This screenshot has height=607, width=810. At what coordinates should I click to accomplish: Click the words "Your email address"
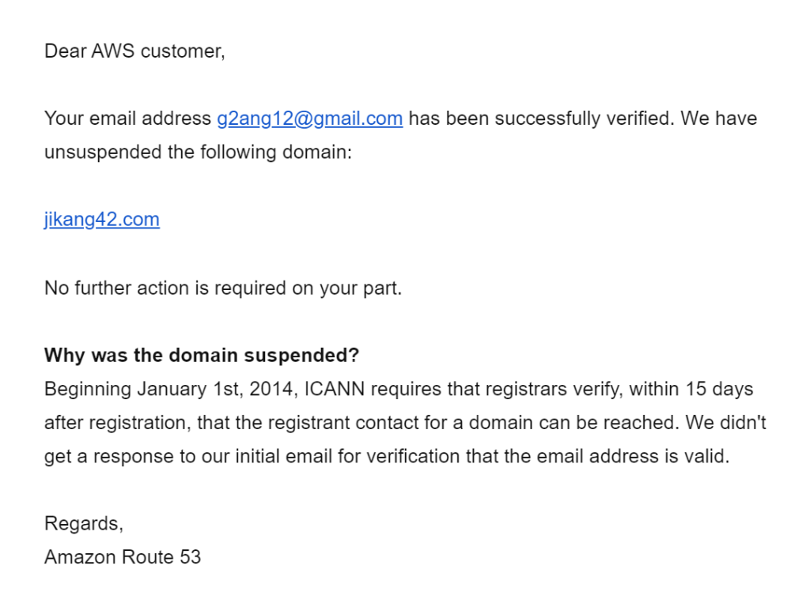(127, 119)
